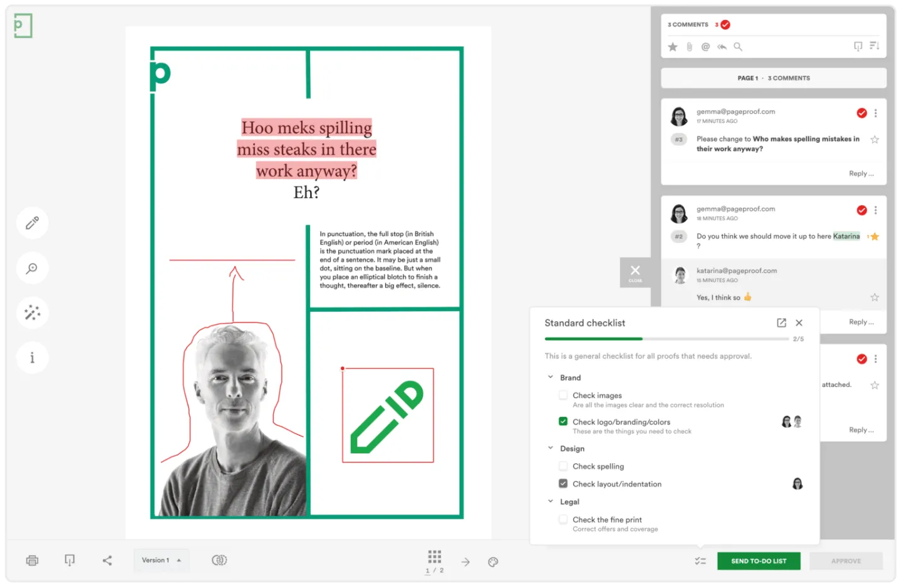Open the page thumbnails grid icon

[435, 556]
